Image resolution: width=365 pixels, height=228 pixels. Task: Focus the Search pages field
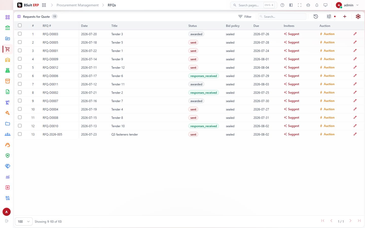click(x=253, y=5)
